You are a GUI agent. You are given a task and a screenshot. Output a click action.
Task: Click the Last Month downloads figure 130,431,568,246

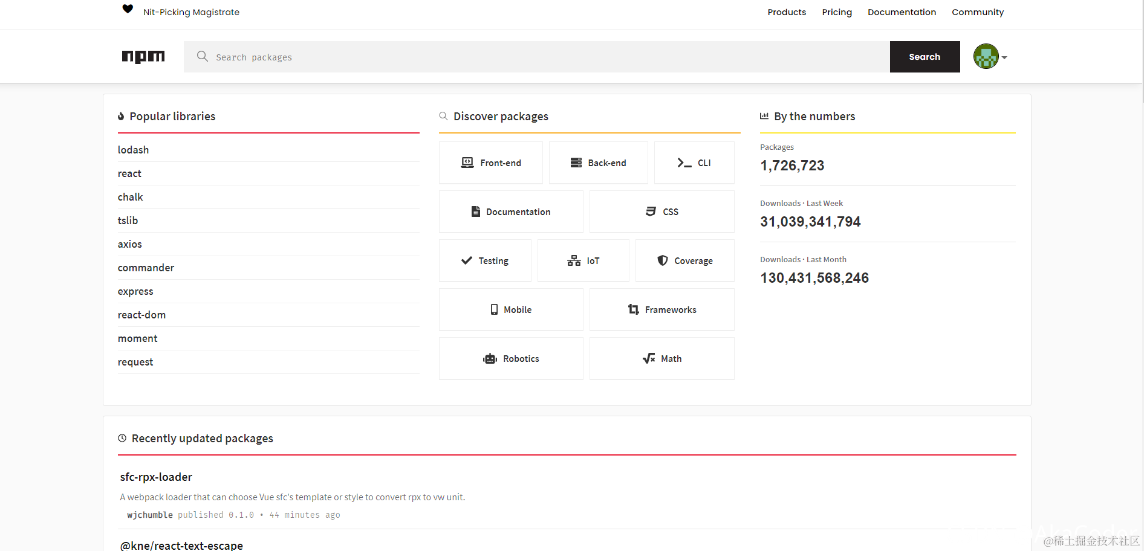tap(814, 278)
